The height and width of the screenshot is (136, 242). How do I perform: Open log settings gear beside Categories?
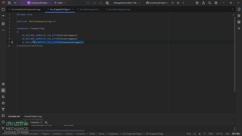[x=46, y=122]
